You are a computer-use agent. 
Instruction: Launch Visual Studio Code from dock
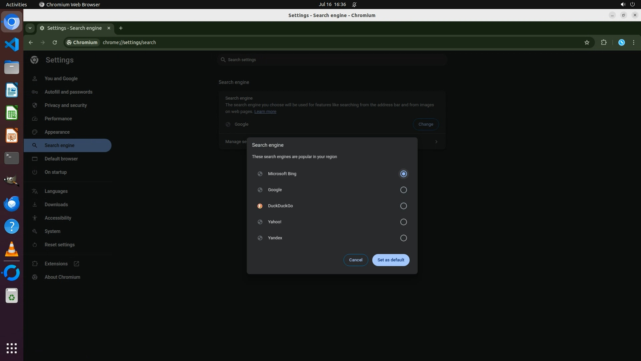point(12,44)
